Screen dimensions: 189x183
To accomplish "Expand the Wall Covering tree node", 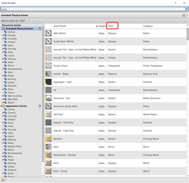I will click(3, 96).
